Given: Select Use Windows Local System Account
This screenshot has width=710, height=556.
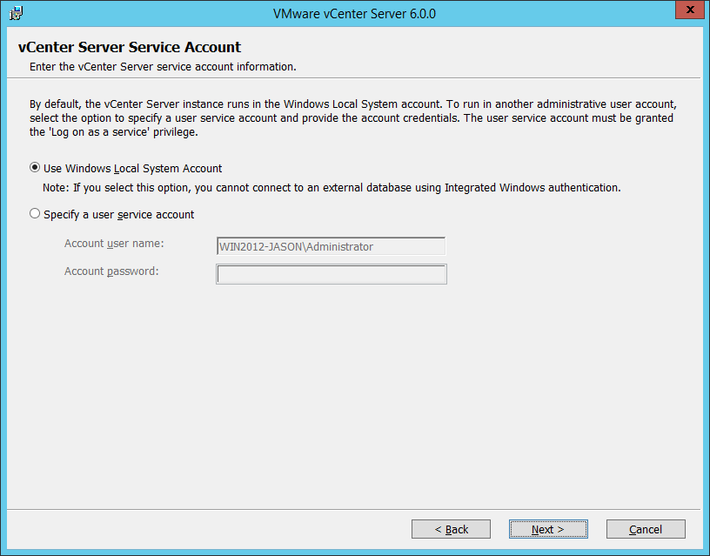Looking at the screenshot, I should coord(125,168).
